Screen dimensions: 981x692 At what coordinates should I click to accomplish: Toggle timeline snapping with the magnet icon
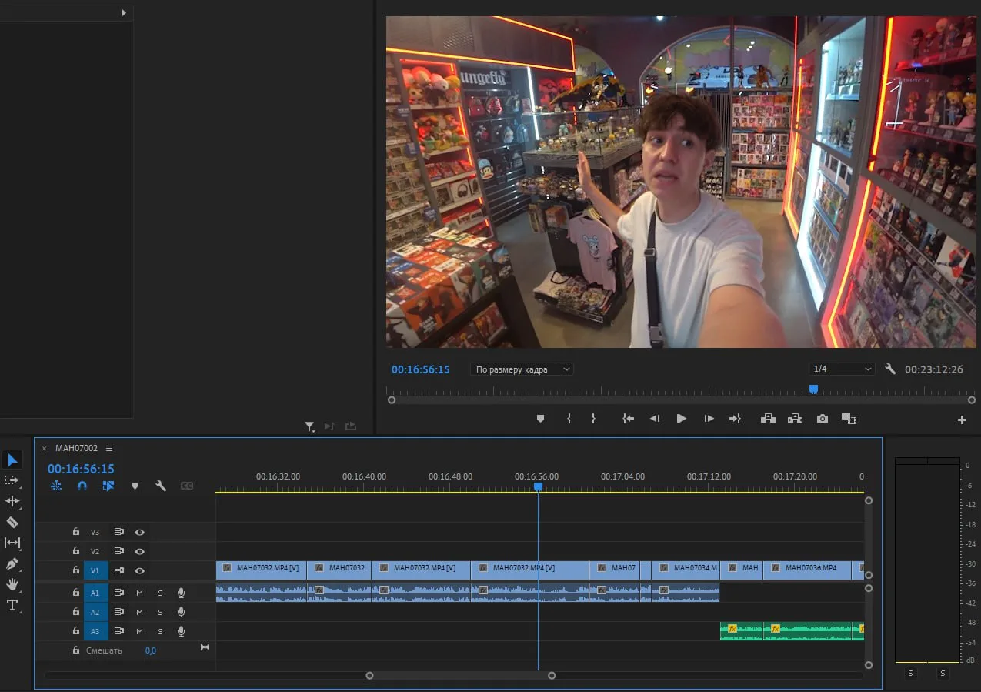82,486
